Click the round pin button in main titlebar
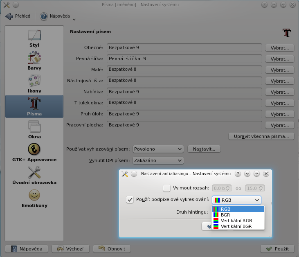299x257 pixels. click(x=16, y=5)
